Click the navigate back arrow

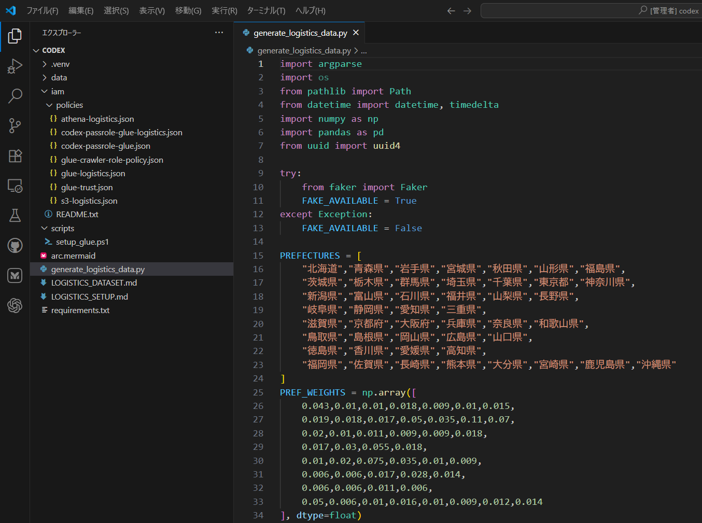point(451,11)
